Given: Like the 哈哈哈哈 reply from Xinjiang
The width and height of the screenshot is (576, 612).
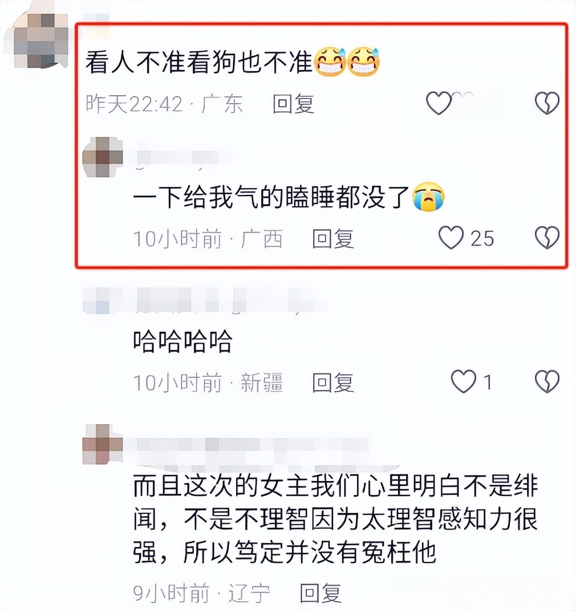Looking at the screenshot, I should click(x=464, y=381).
